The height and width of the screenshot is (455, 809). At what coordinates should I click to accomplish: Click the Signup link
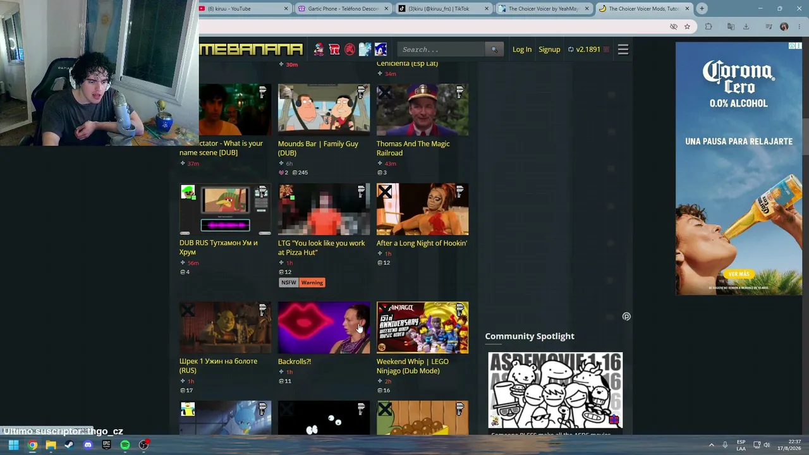tap(549, 49)
